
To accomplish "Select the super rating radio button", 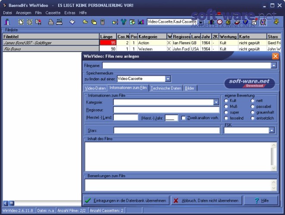I will 226,112.
